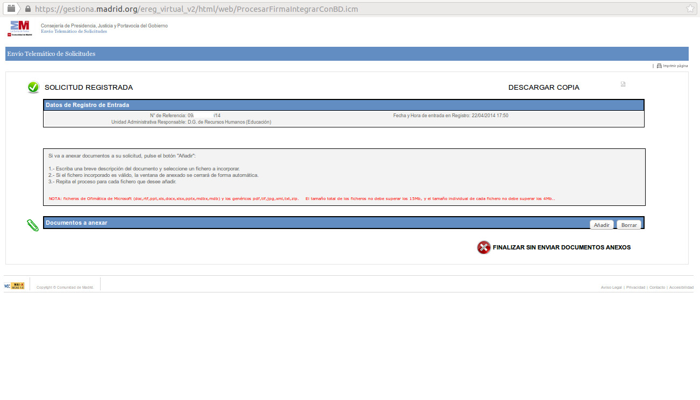This screenshot has height=400, width=700.
Task: Click the Comunidad de Madrid logo
Action: (x=20, y=28)
